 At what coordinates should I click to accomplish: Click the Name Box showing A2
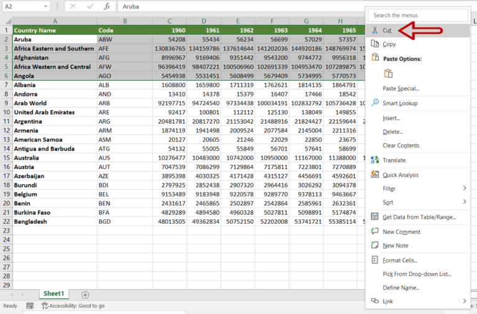(x=22, y=6)
